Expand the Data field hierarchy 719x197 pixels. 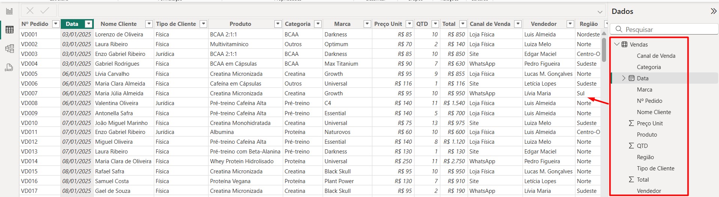point(624,78)
